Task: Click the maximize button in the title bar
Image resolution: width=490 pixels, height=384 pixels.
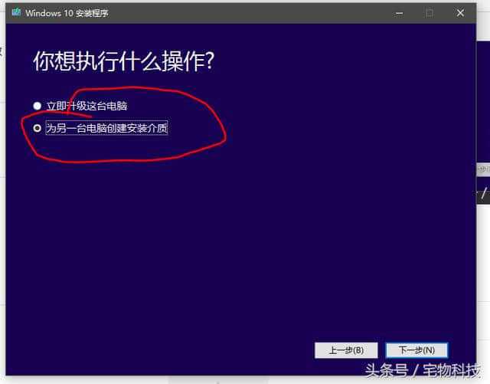Action: tap(430, 13)
